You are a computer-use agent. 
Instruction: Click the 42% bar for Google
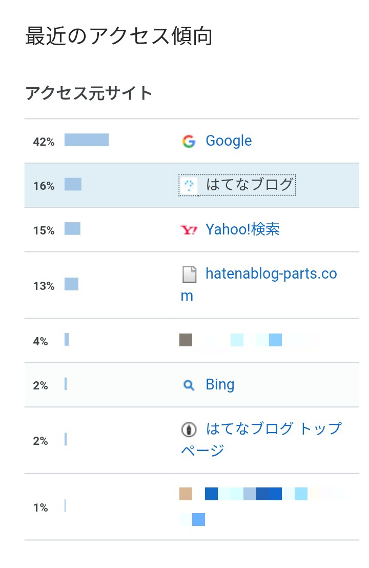[87, 140]
